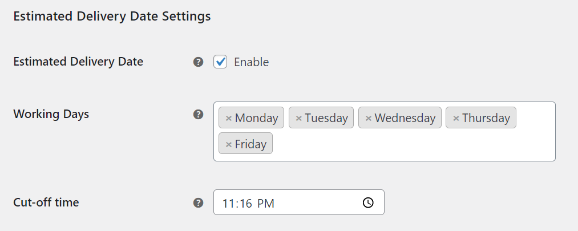Open the clock time picker icon
The height and width of the screenshot is (231, 578).
click(368, 202)
